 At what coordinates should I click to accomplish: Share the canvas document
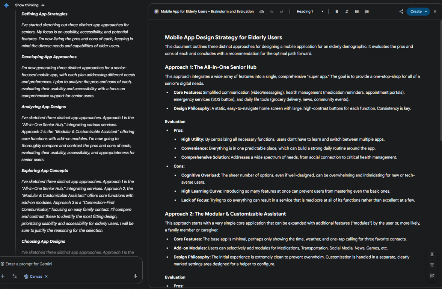tap(401, 12)
